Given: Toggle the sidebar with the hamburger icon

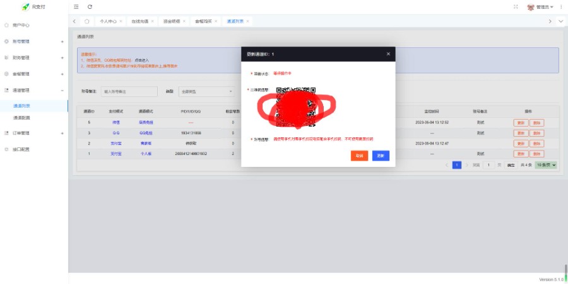Looking at the screenshot, I should point(76,7).
